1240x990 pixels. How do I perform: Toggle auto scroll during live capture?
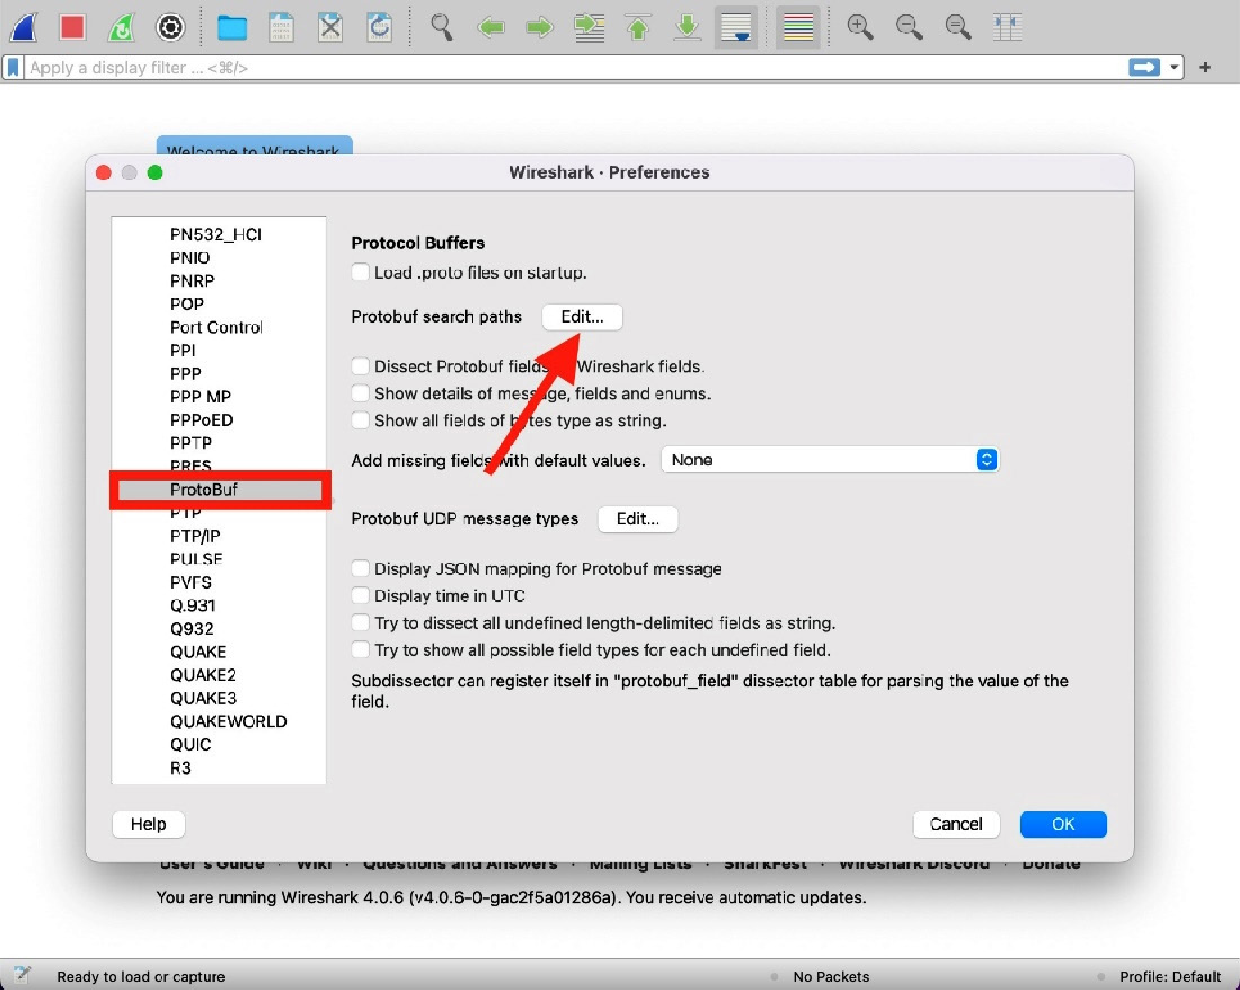(x=737, y=27)
